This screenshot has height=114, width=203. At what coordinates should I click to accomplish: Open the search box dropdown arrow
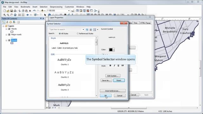(x=83, y=29)
